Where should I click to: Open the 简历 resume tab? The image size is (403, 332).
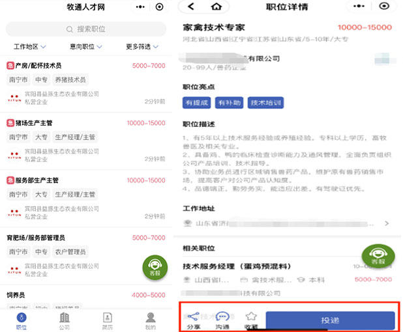(108, 320)
